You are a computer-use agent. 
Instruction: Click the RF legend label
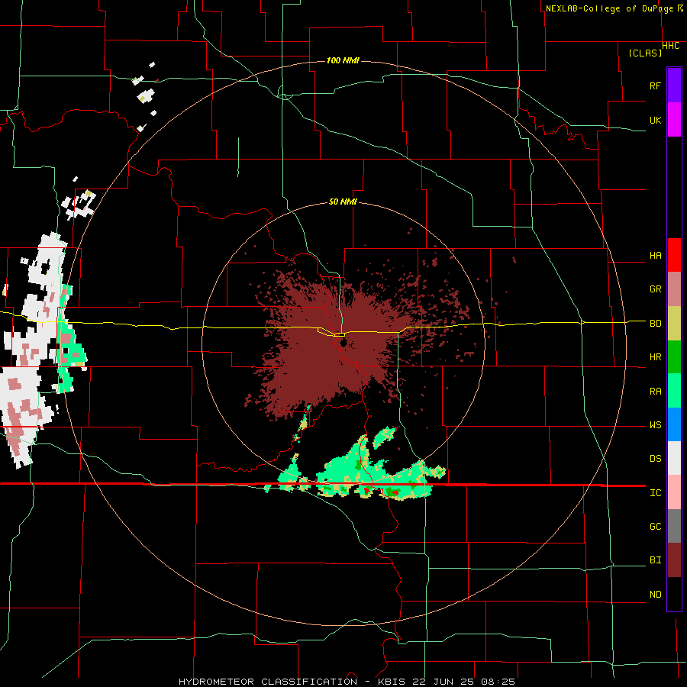(655, 86)
